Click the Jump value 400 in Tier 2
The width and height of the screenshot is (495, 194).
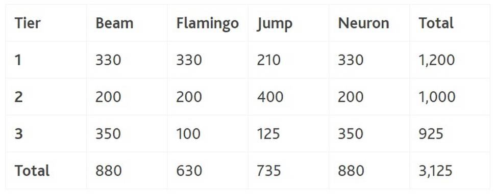click(x=270, y=97)
